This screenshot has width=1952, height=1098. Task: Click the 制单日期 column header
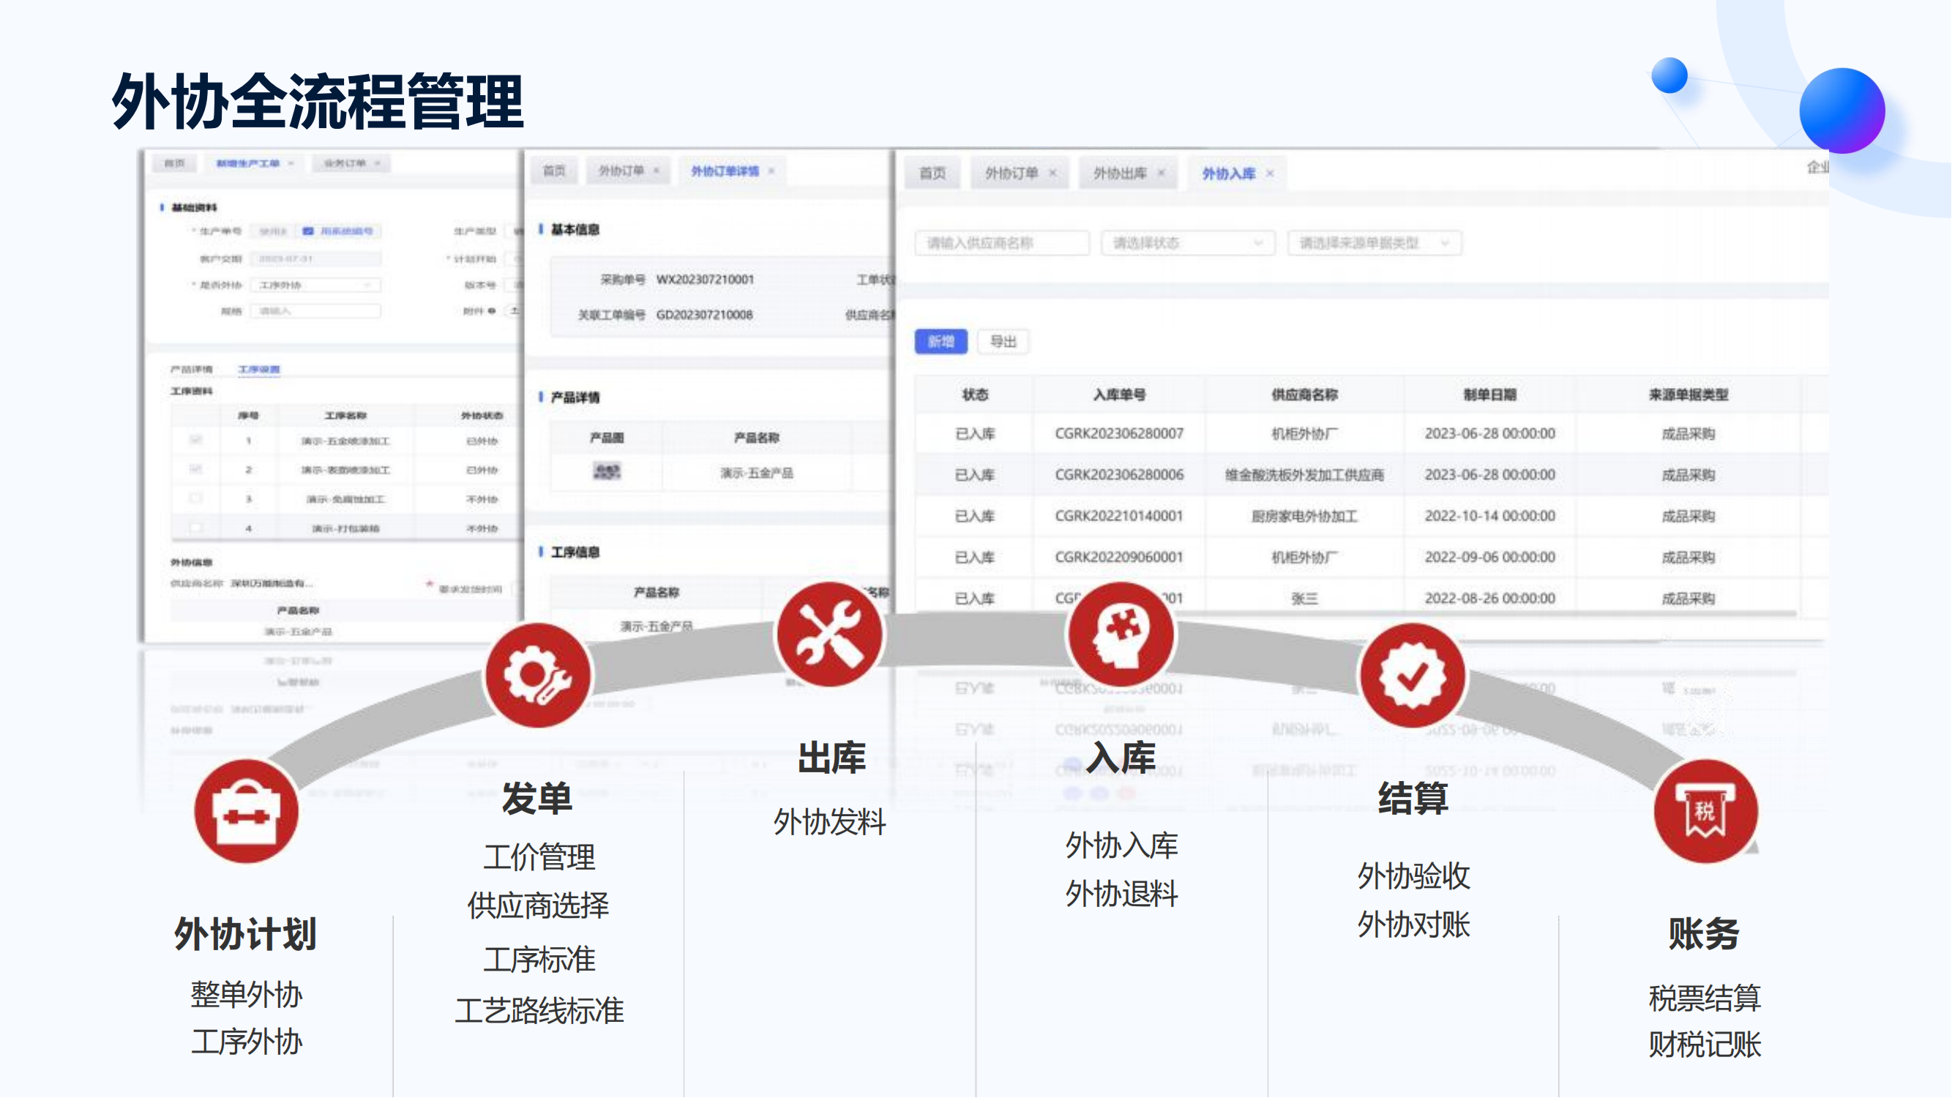pos(1489,395)
